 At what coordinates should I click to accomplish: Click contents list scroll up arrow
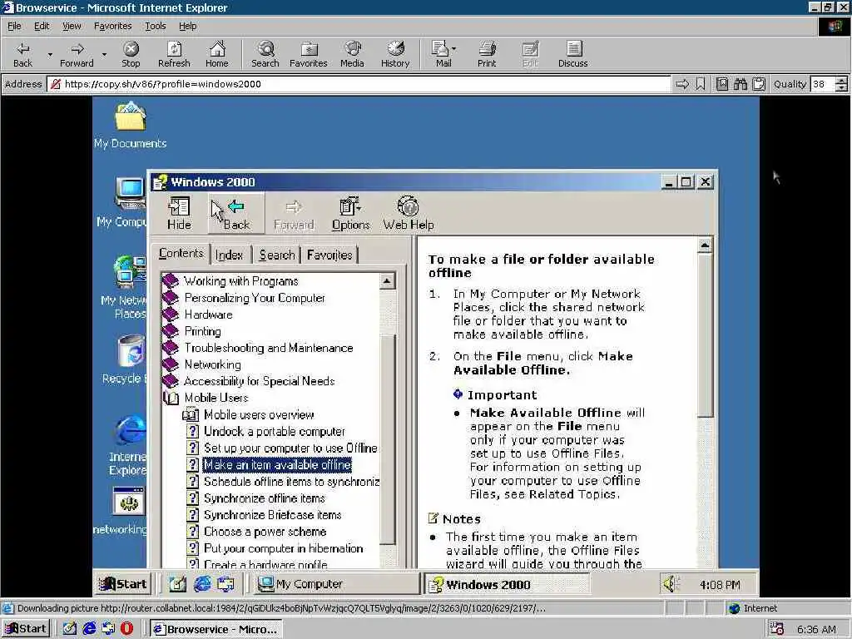coord(387,281)
